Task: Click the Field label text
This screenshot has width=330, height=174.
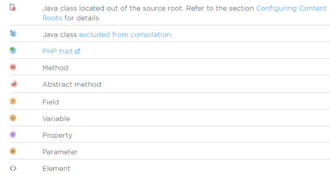Action: point(51,102)
